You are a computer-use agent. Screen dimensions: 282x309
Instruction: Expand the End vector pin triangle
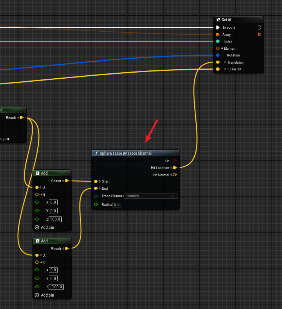tap(100, 189)
